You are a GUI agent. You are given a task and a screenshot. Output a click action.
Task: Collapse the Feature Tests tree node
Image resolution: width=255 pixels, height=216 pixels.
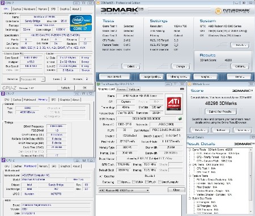tap(190, 176)
